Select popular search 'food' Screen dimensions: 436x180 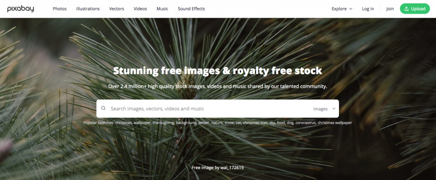coord(281,123)
